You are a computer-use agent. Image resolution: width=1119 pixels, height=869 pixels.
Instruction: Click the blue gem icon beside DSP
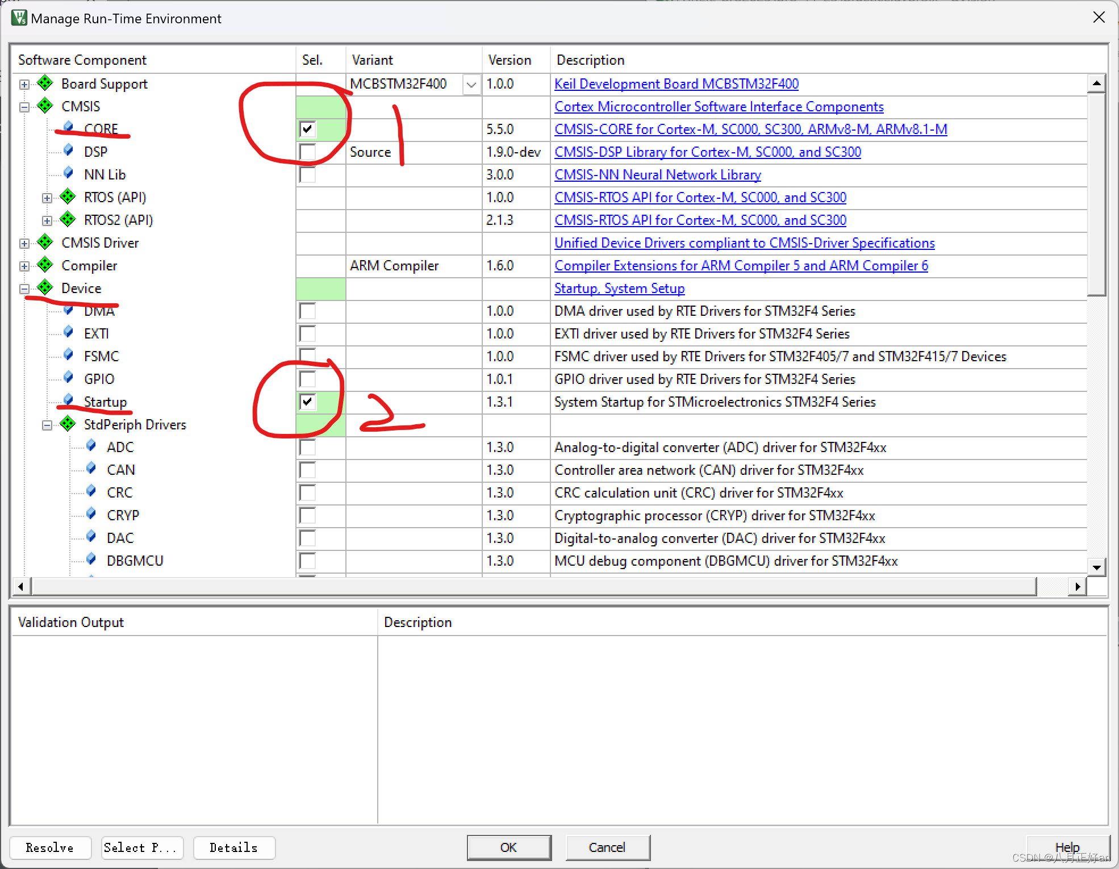coord(68,151)
